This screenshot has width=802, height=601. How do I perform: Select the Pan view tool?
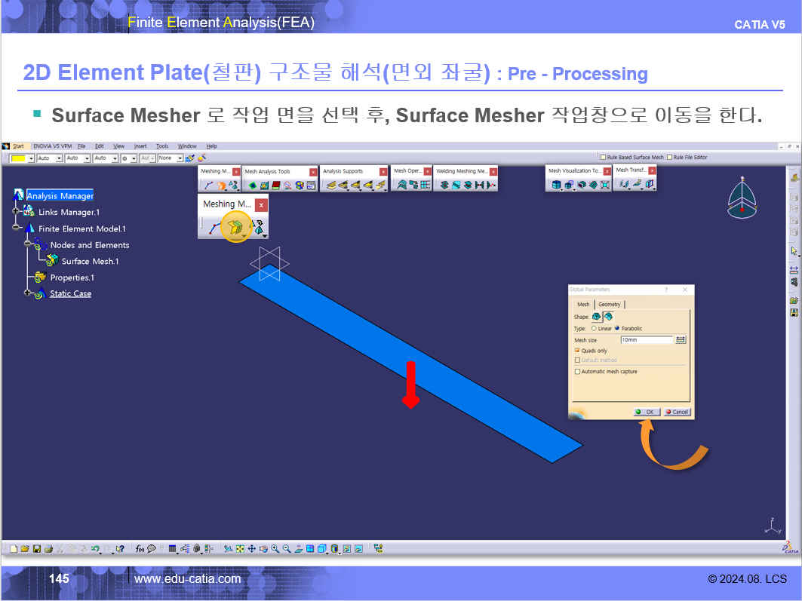[252, 549]
